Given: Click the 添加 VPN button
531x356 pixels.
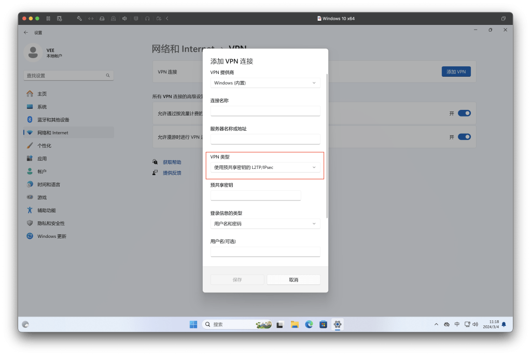Looking at the screenshot, I should pyautogui.click(x=456, y=72).
